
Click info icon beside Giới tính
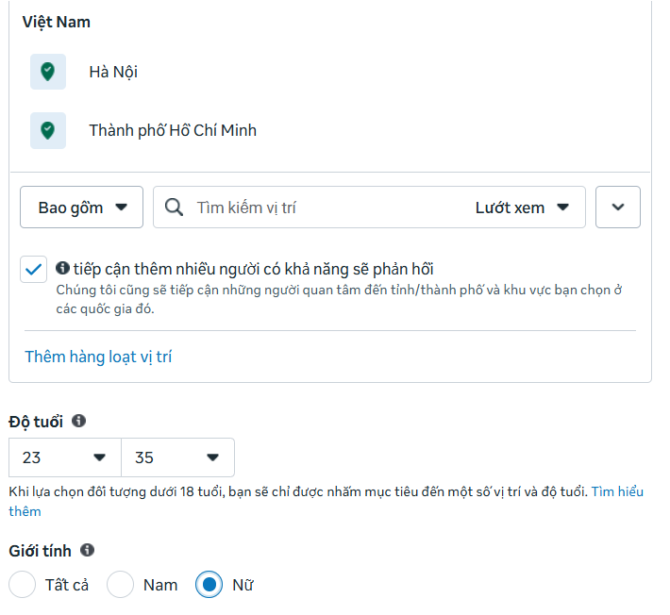coord(87,550)
